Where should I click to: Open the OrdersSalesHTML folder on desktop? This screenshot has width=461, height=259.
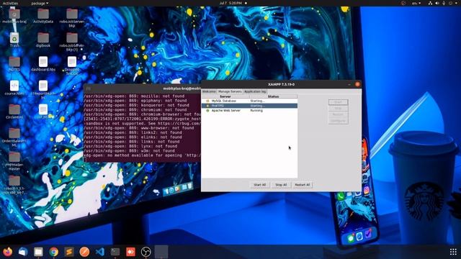tap(14, 137)
